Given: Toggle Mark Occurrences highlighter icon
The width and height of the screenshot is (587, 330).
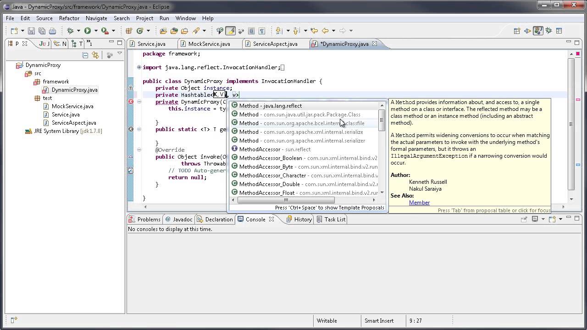Looking at the screenshot, I should point(230,31).
